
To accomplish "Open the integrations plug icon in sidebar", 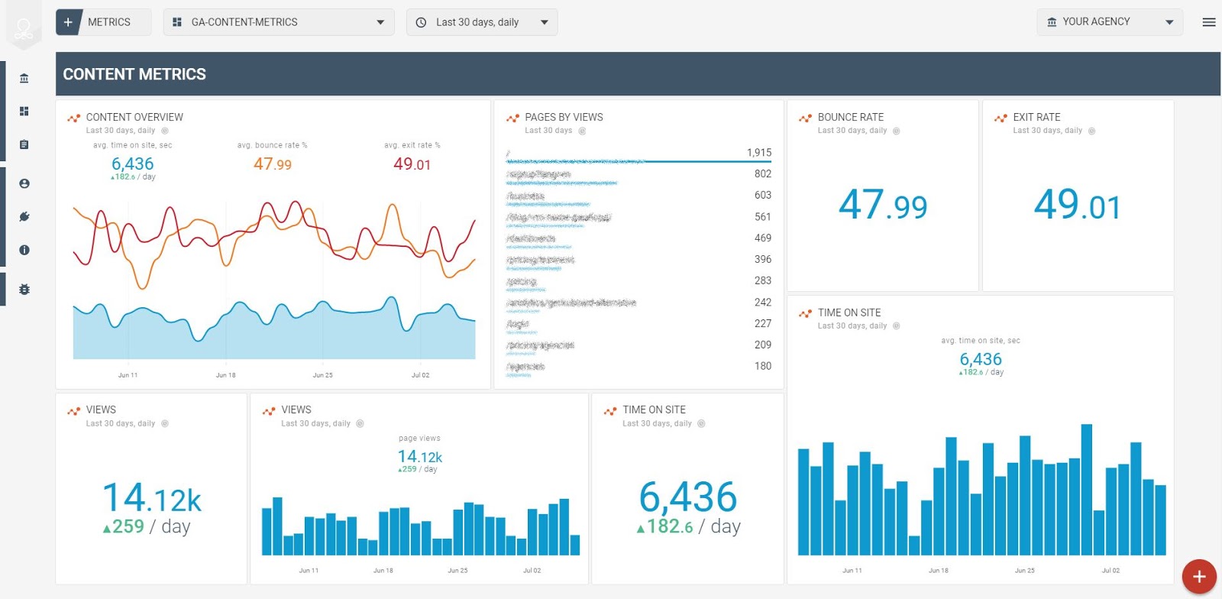I will (x=24, y=217).
